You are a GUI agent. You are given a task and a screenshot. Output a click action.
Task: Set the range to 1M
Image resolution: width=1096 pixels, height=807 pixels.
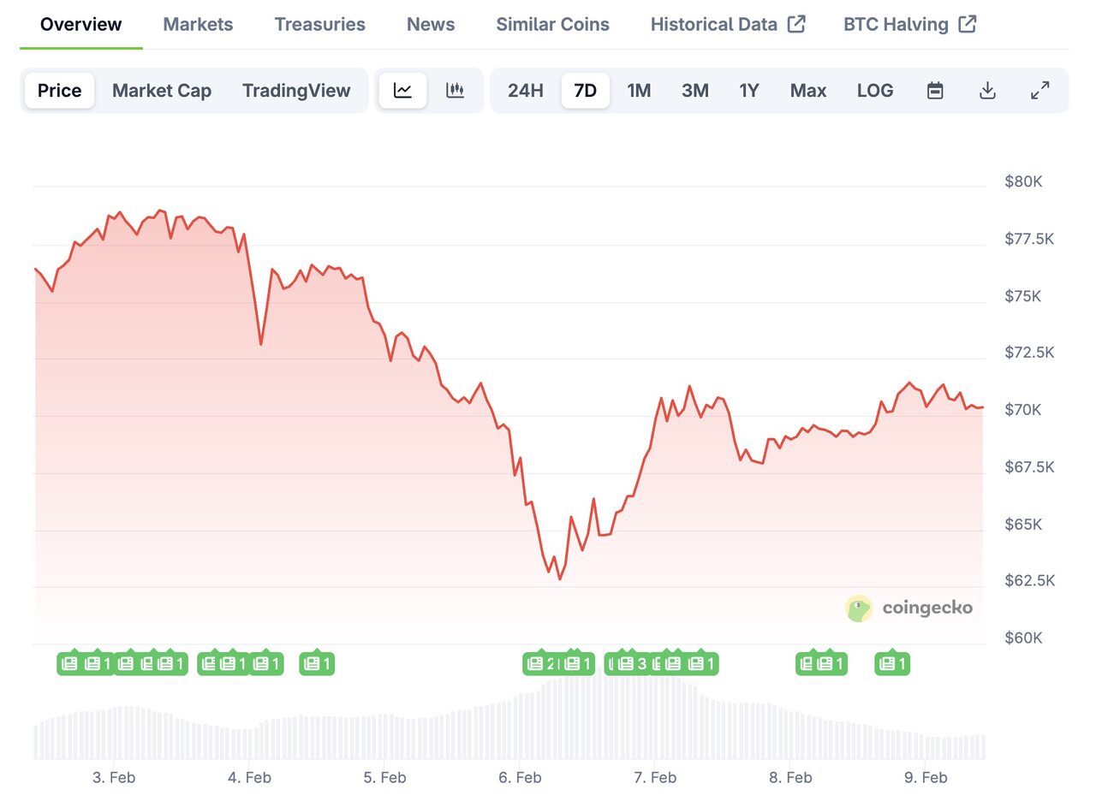point(639,91)
